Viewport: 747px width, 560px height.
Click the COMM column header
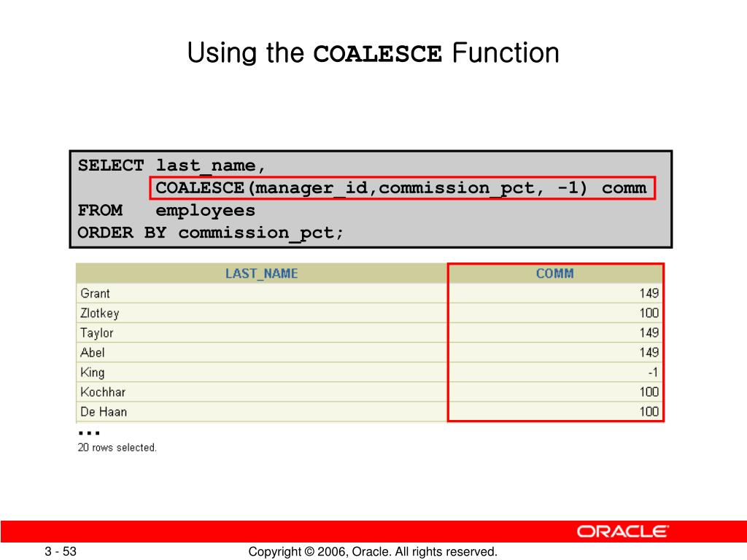tap(555, 273)
